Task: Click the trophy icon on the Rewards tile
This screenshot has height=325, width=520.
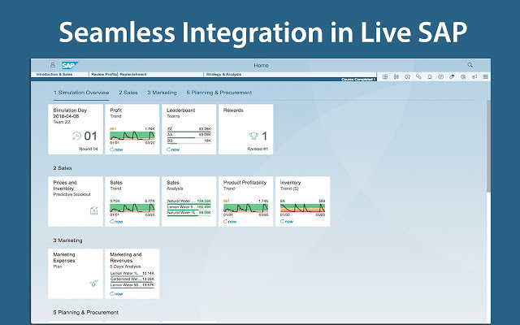Action: pos(253,136)
